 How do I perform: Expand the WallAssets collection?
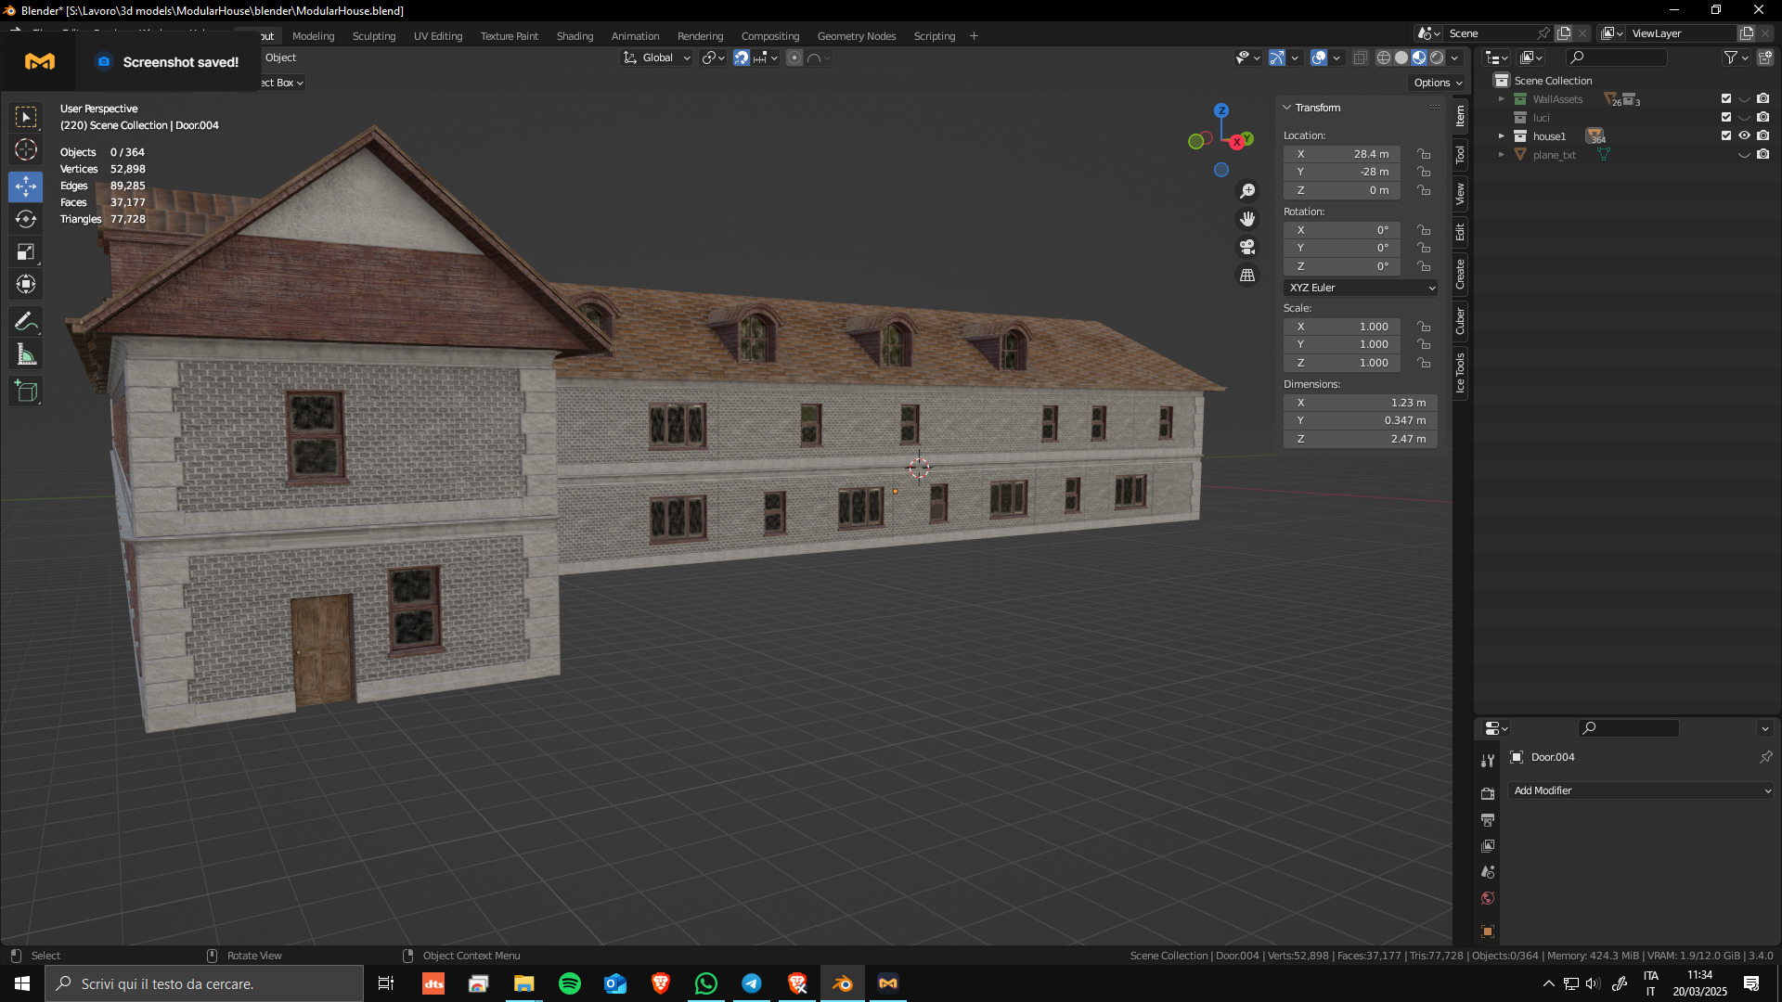pyautogui.click(x=1502, y=99)
